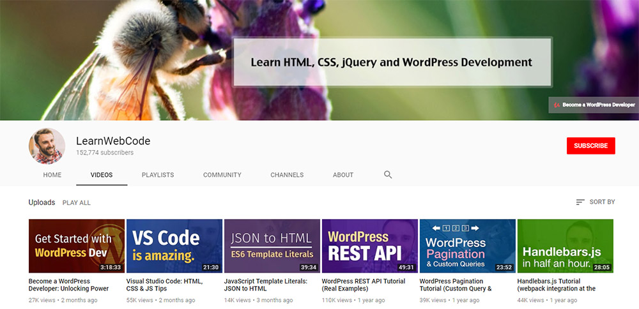
Task: Click the 27K views • 2 months ago text
Action: pos(63,300)
